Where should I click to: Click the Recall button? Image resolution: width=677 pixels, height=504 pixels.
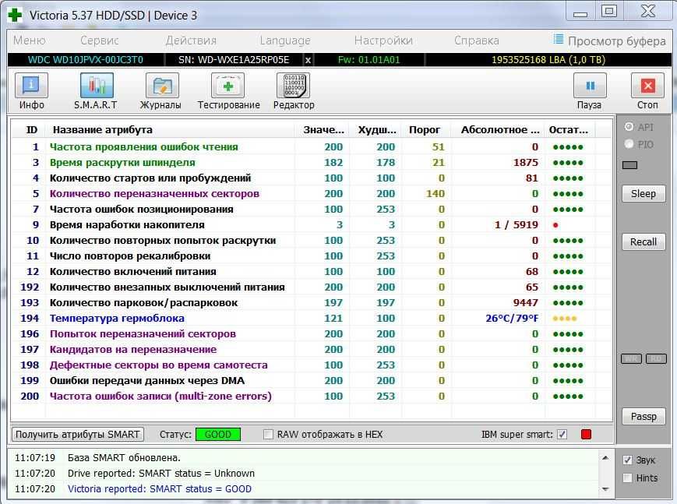(x=644, y=241)
